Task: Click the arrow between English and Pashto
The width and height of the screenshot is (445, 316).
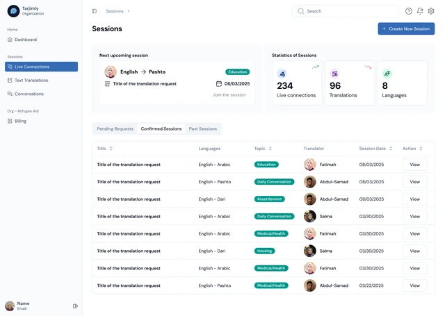Action: 143,72
